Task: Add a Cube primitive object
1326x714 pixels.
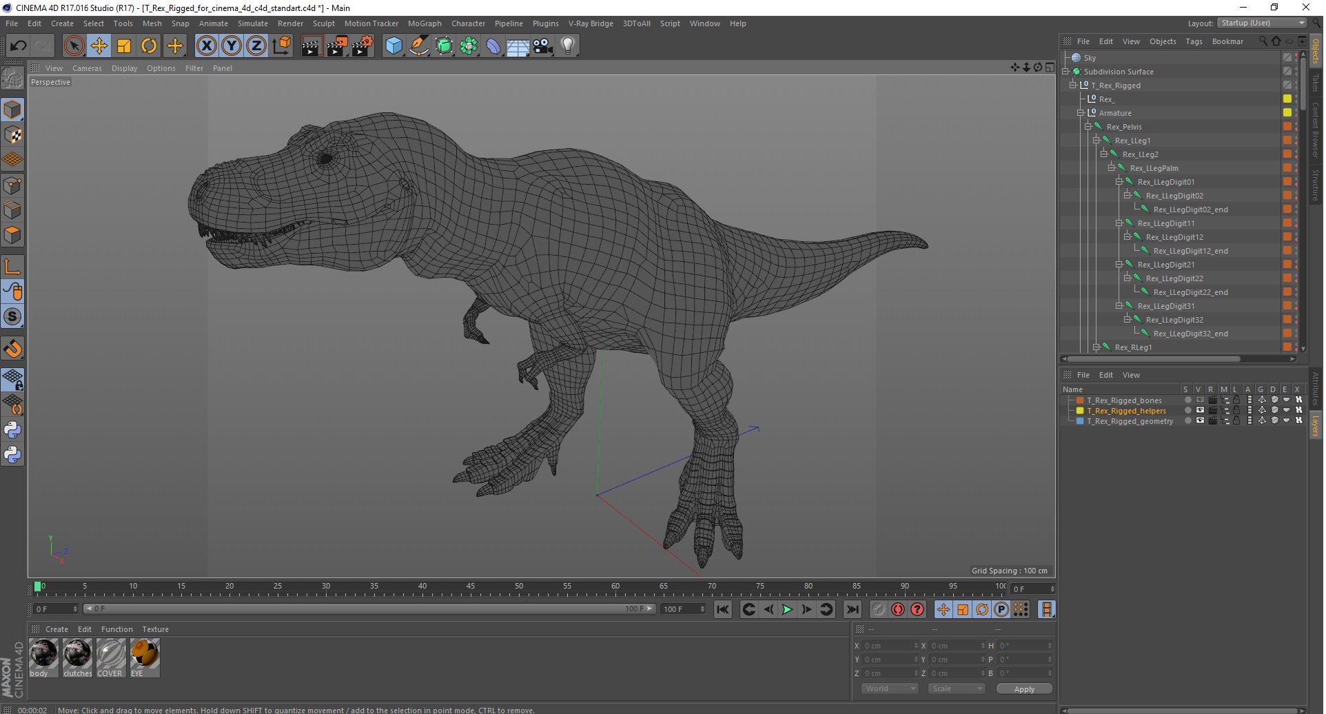Action: (x=394, y=46)
